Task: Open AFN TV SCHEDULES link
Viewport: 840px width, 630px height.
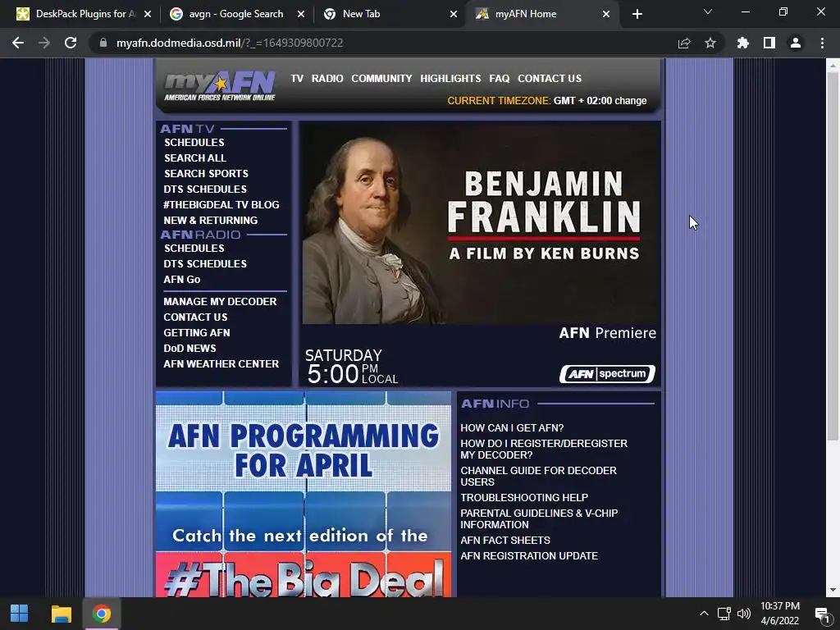Action: [x=194, y=143]
